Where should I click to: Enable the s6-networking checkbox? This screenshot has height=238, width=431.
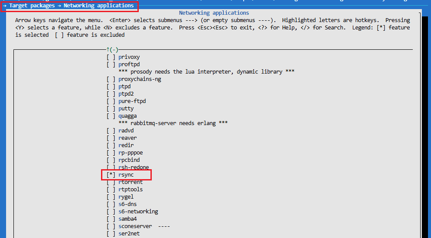point(111,212)
